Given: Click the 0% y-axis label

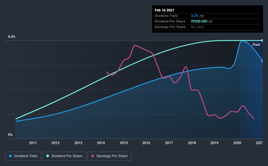Looking at the screenshot, I should (10, 135).
